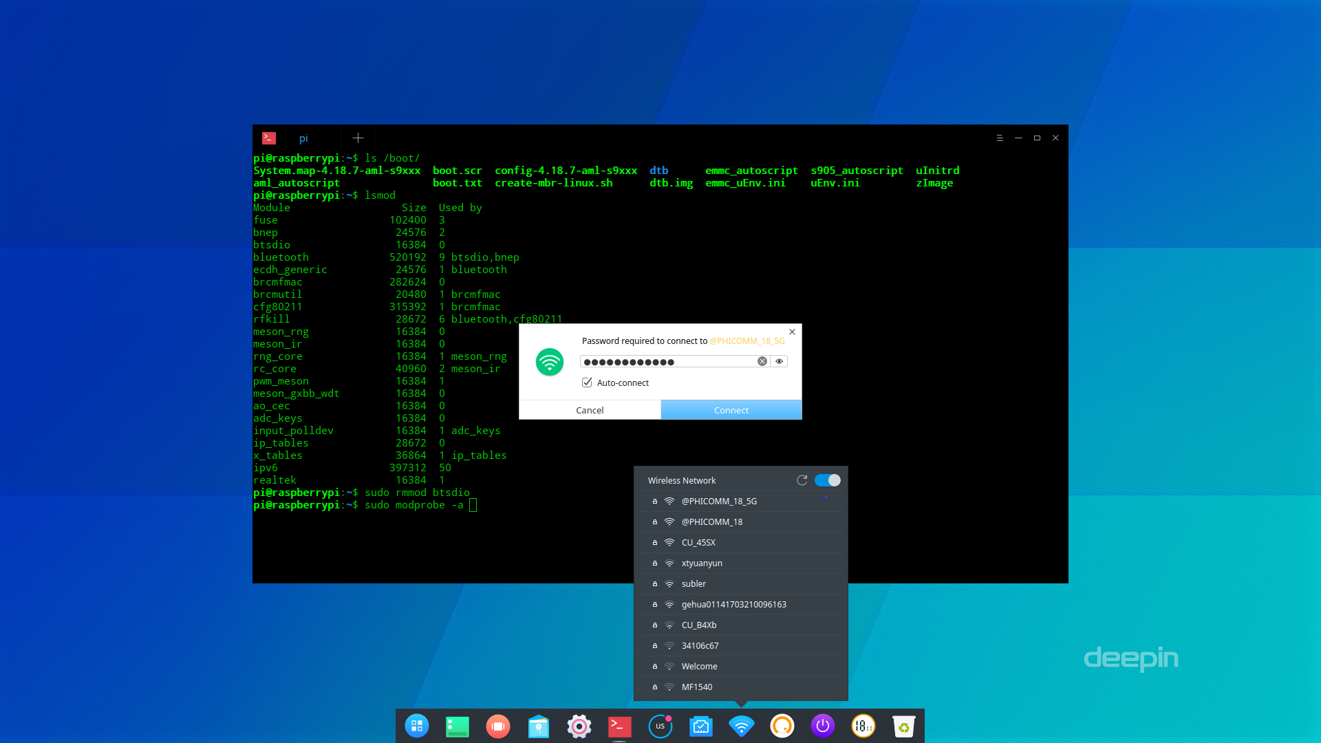Maximize the terminal window
The width and height of the screenshot is (1321, 743).
1037,138
